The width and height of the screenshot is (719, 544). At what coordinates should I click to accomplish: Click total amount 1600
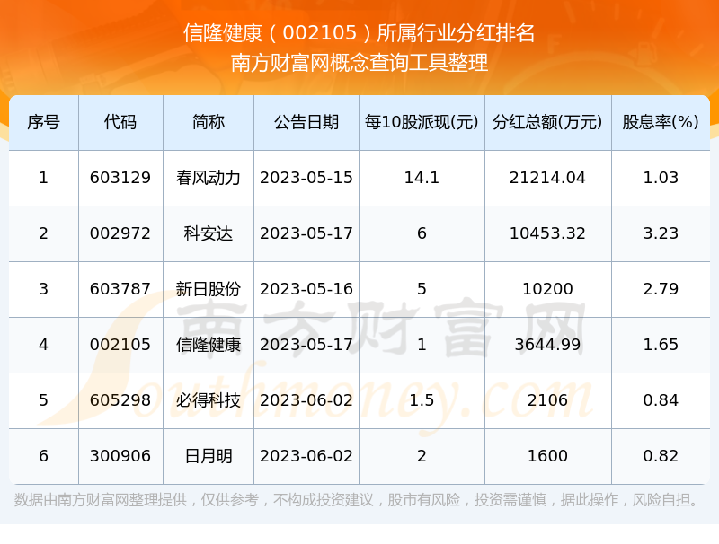[x=547, y=456]
